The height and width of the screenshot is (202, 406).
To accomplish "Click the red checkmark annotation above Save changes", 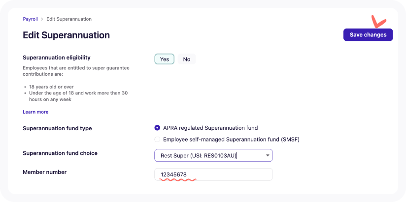I will [378, 22].
